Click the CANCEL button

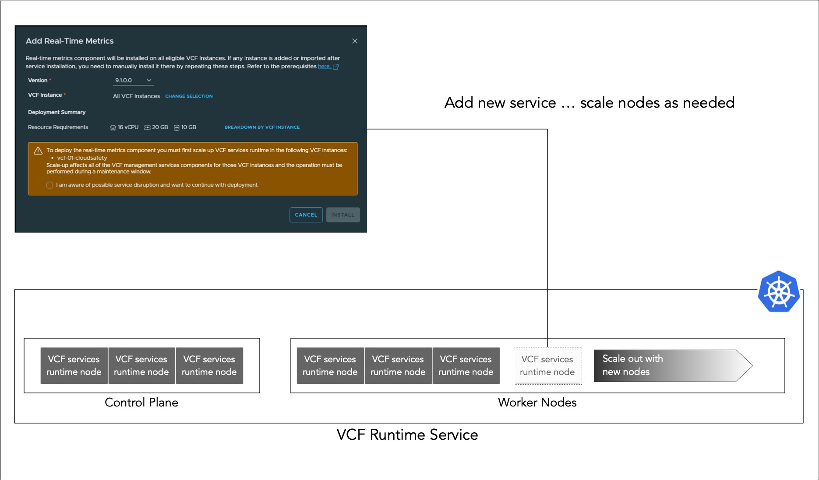306,215
